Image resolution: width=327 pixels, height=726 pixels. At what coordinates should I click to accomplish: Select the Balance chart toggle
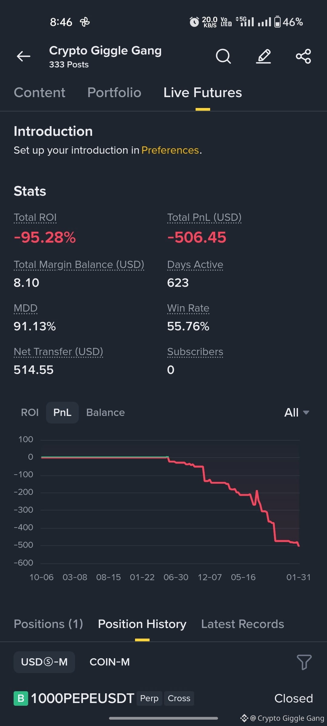pos(105,412)
